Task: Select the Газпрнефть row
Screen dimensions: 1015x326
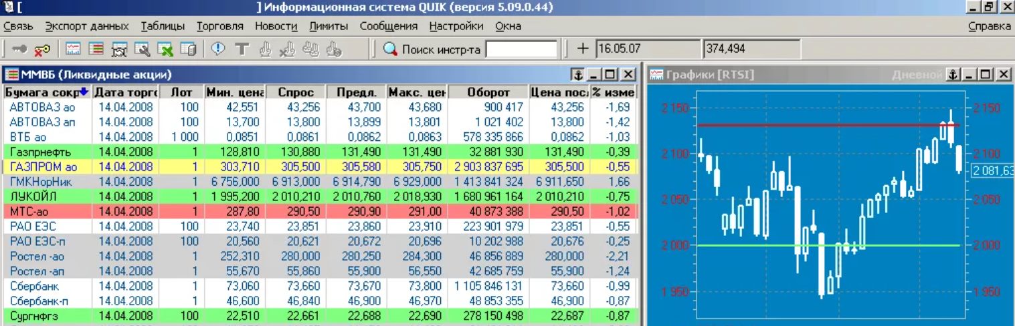Action: coord(321,152)
